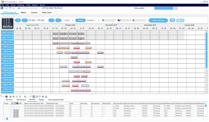Open the grid view icon beside Work Centers

(x=172, y=20)
